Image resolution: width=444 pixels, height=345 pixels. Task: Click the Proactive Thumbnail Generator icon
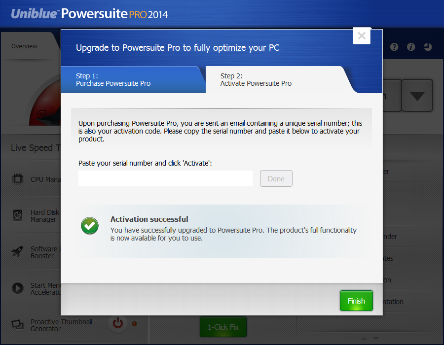[x=18, y=324]
